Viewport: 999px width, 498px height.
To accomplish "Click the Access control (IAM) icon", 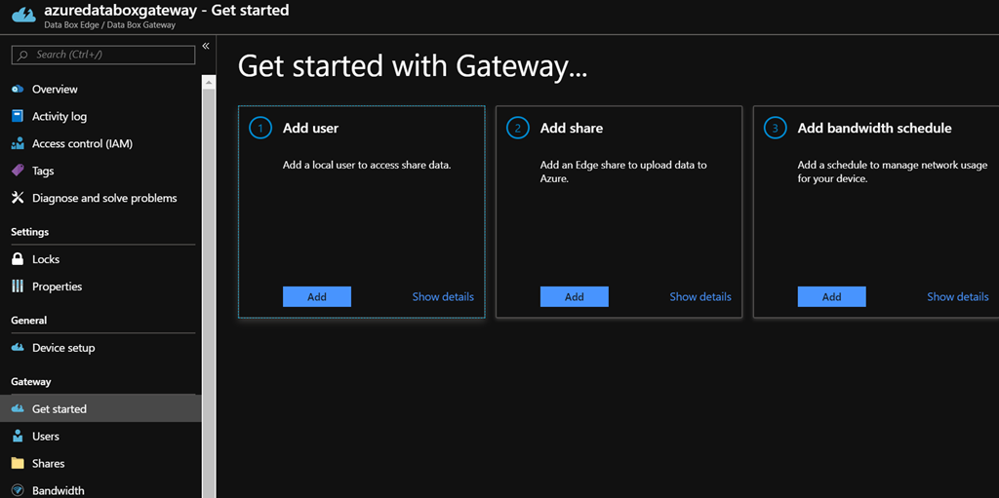I will pyautogui.click(x=17, y=144).
